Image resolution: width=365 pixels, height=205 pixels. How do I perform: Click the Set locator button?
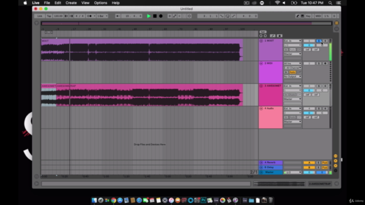pos(263,32)
